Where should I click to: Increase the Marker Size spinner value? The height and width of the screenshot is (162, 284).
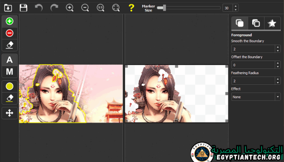pyautogui.click(x=236, y=6)
